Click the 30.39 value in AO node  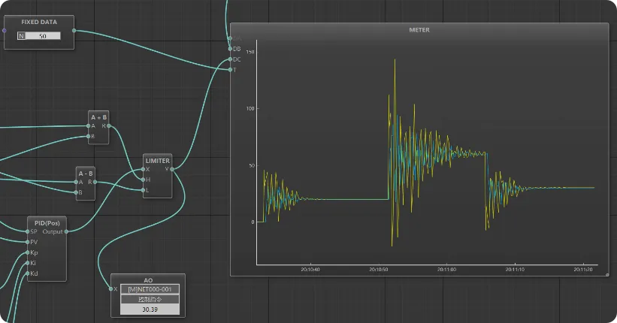150,309
